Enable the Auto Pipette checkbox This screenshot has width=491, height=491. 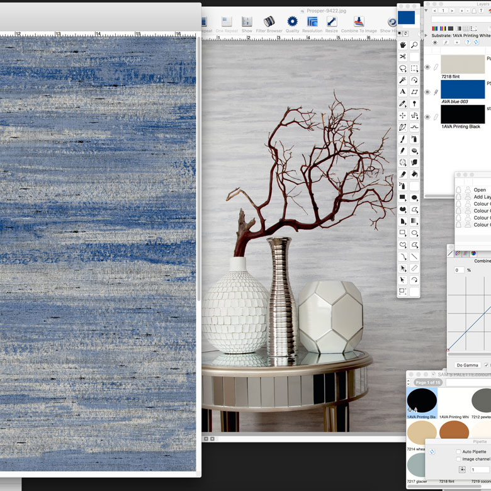tap(458, 451)
